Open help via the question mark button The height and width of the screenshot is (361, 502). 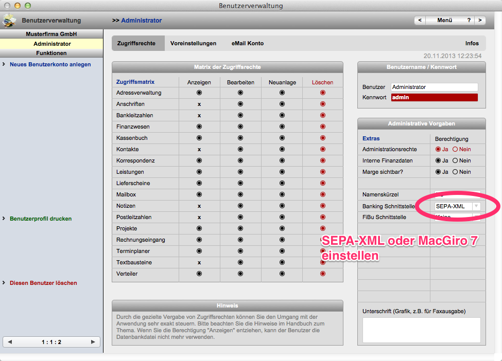[469, 21]
